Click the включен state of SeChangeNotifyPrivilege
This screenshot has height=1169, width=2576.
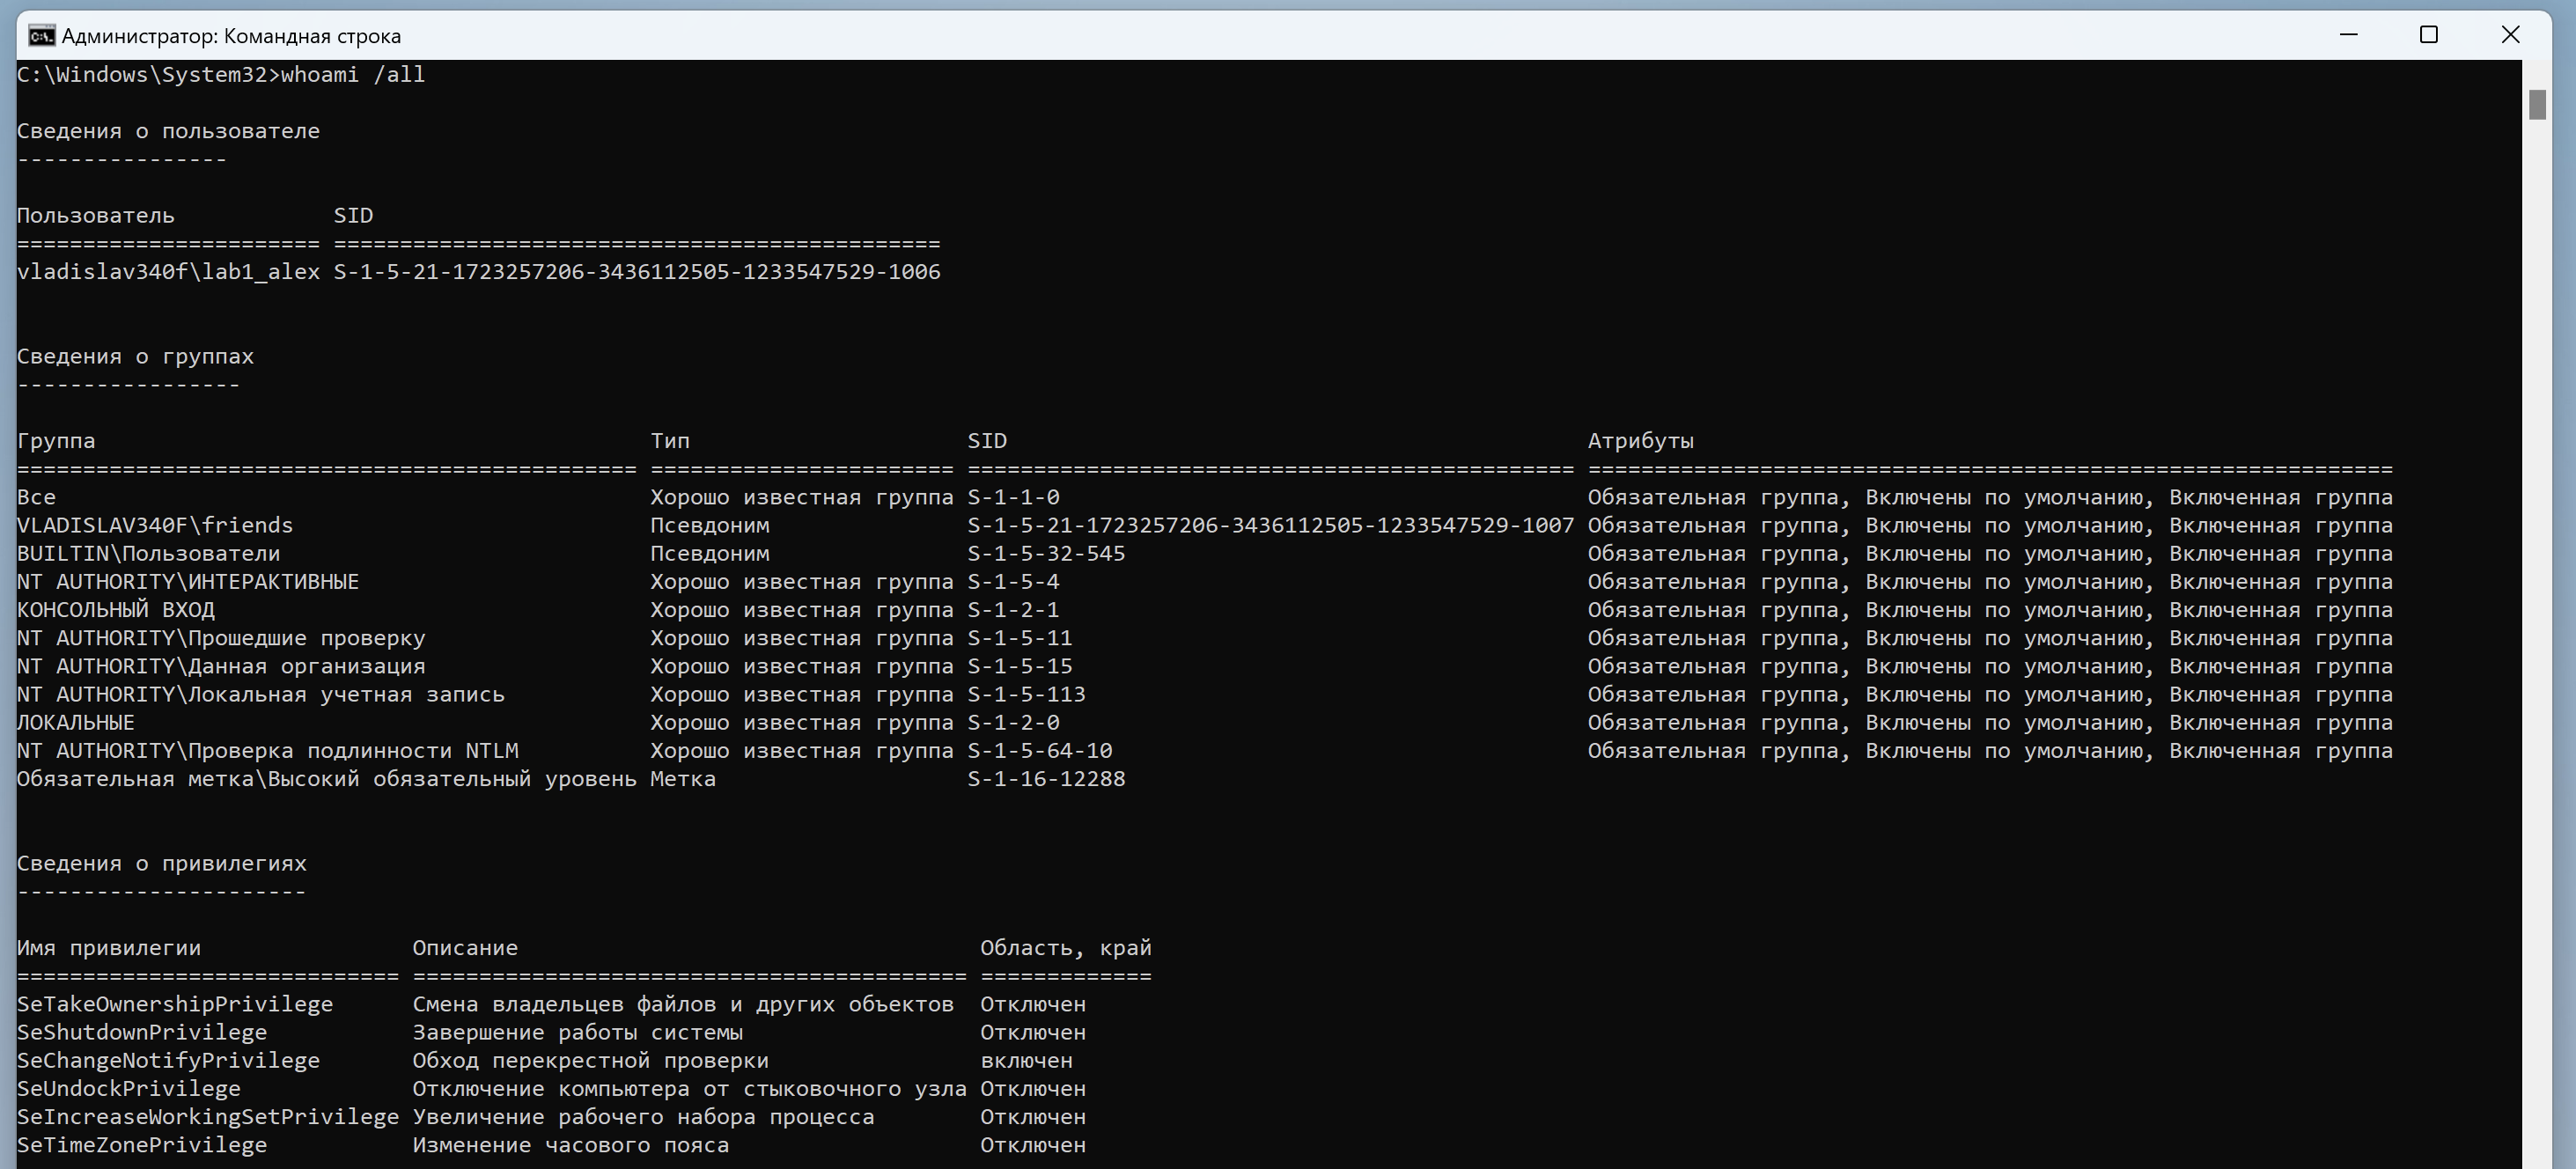pyautogui.click(x=1025, y=1061)
